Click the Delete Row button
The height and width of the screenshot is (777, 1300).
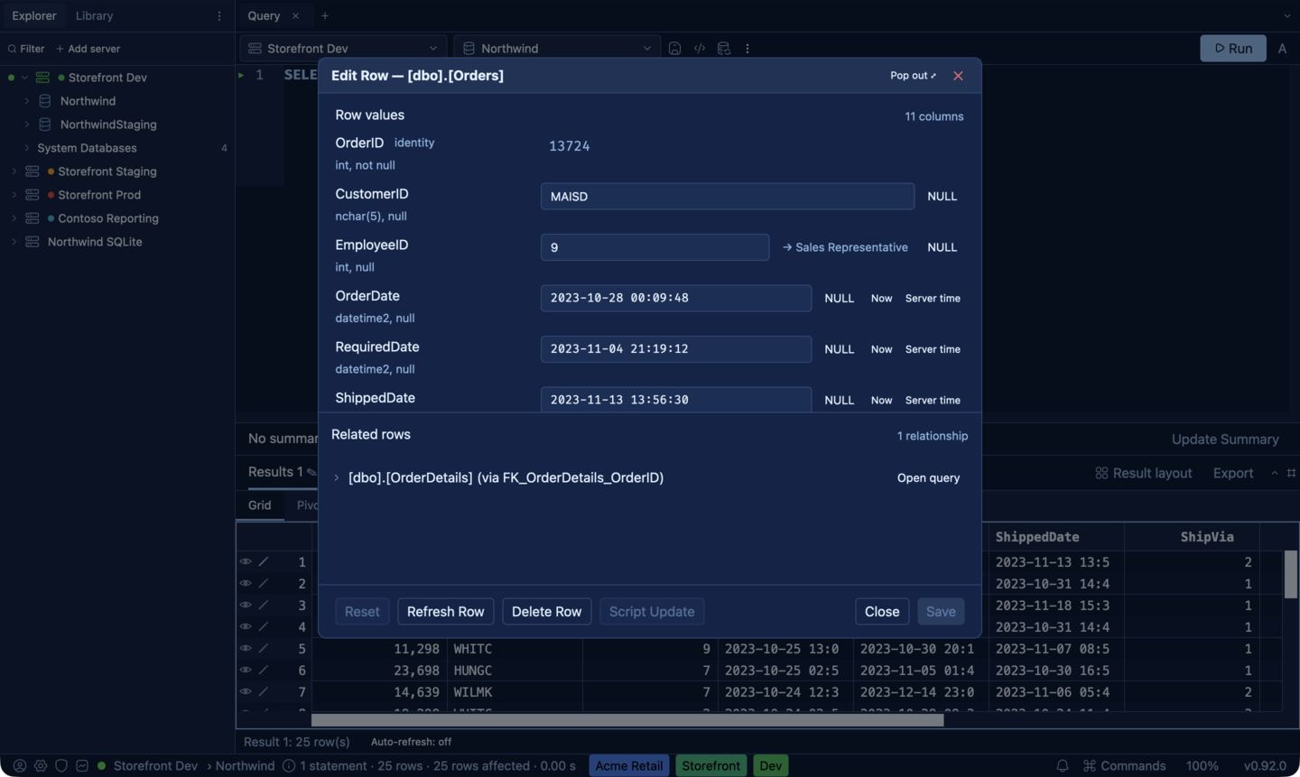tap(546, 612)
